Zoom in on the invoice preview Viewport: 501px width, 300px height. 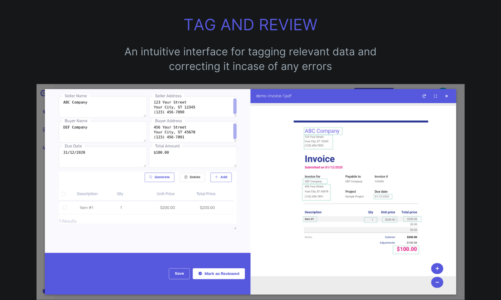click(x=437, y=269)
